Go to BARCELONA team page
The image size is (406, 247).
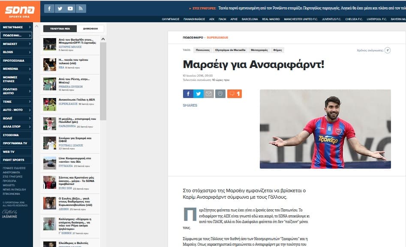(250, 19)
